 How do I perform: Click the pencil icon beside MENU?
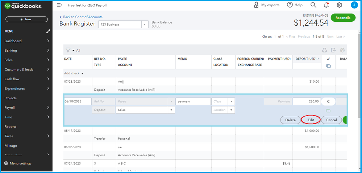(48, 31)
